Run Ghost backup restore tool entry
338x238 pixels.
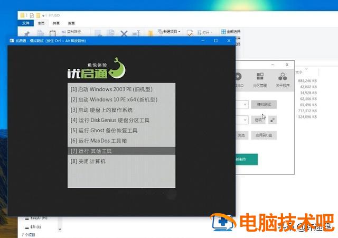(121, 131)
